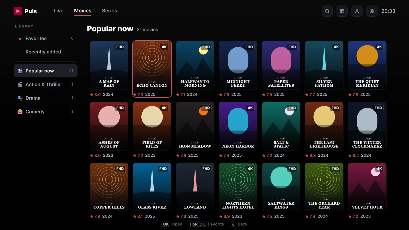
Task: Click the 4K badge on Echo Canyon
Action: tap(164, 47)
